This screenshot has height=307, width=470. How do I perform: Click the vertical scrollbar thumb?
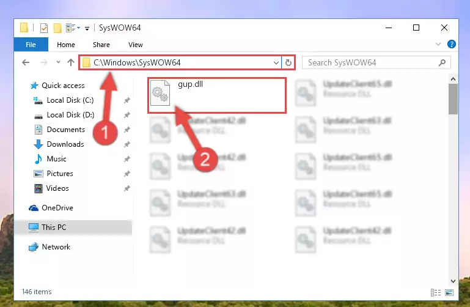pyautogui.click(x=453, y=99)
